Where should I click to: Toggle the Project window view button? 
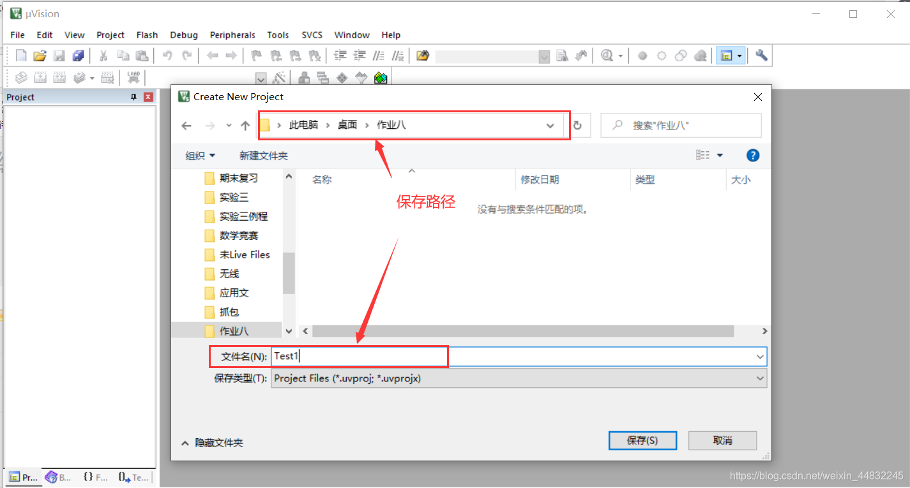click(x=726, y=55)
